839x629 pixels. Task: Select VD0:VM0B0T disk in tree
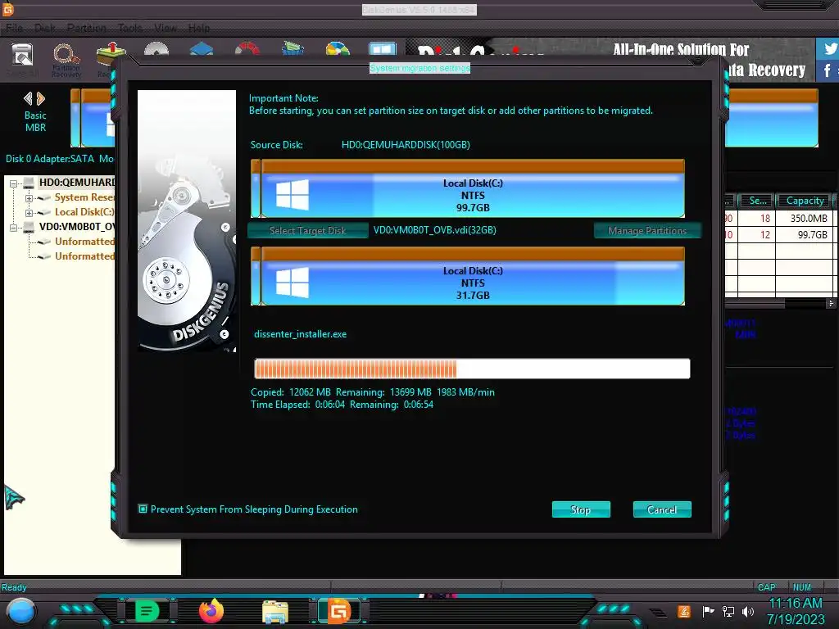[76, 227]
